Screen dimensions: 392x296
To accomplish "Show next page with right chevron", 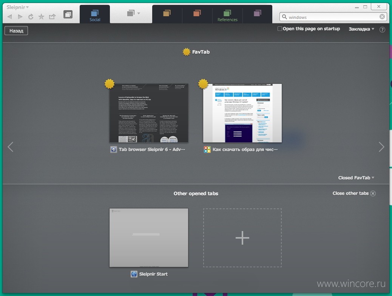I will point(381,147).
